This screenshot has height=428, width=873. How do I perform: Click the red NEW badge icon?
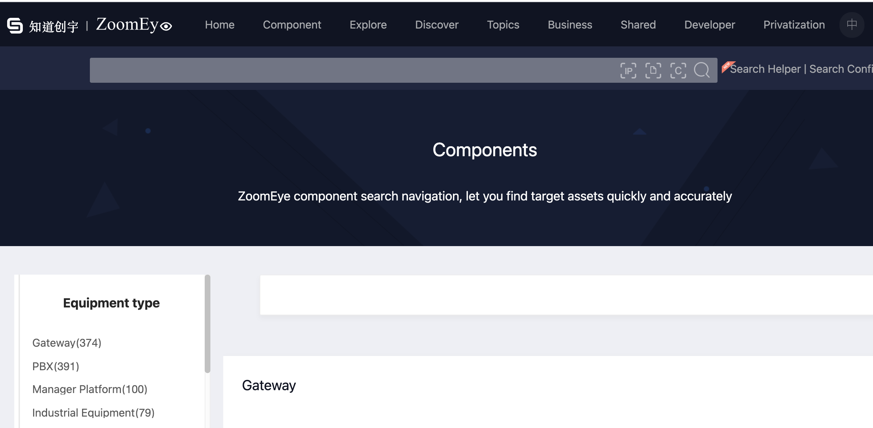click(x=727, y=67)
